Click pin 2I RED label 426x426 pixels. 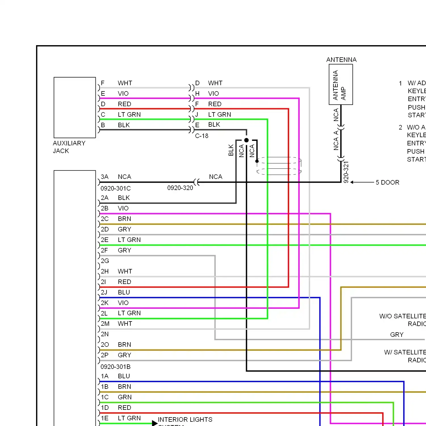116,282
